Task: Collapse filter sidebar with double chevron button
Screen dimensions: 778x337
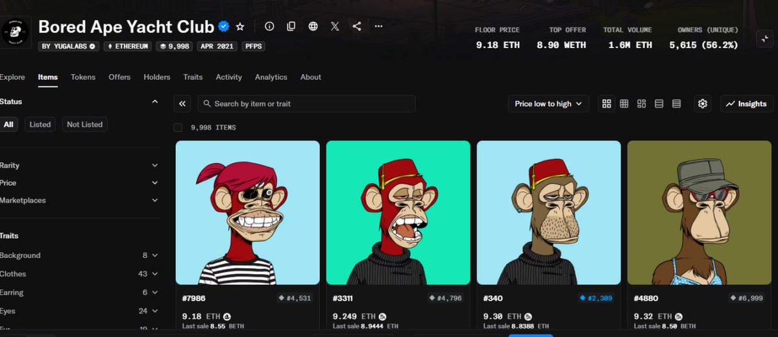Action: pos(182,104)
